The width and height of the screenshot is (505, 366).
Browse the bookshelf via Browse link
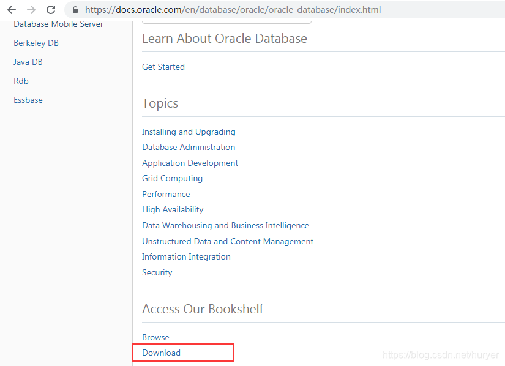point(156,337)
